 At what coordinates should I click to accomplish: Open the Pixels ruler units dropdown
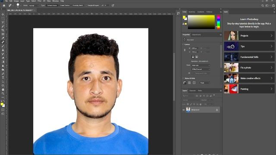pyautogui.click(x=205, y=83)
